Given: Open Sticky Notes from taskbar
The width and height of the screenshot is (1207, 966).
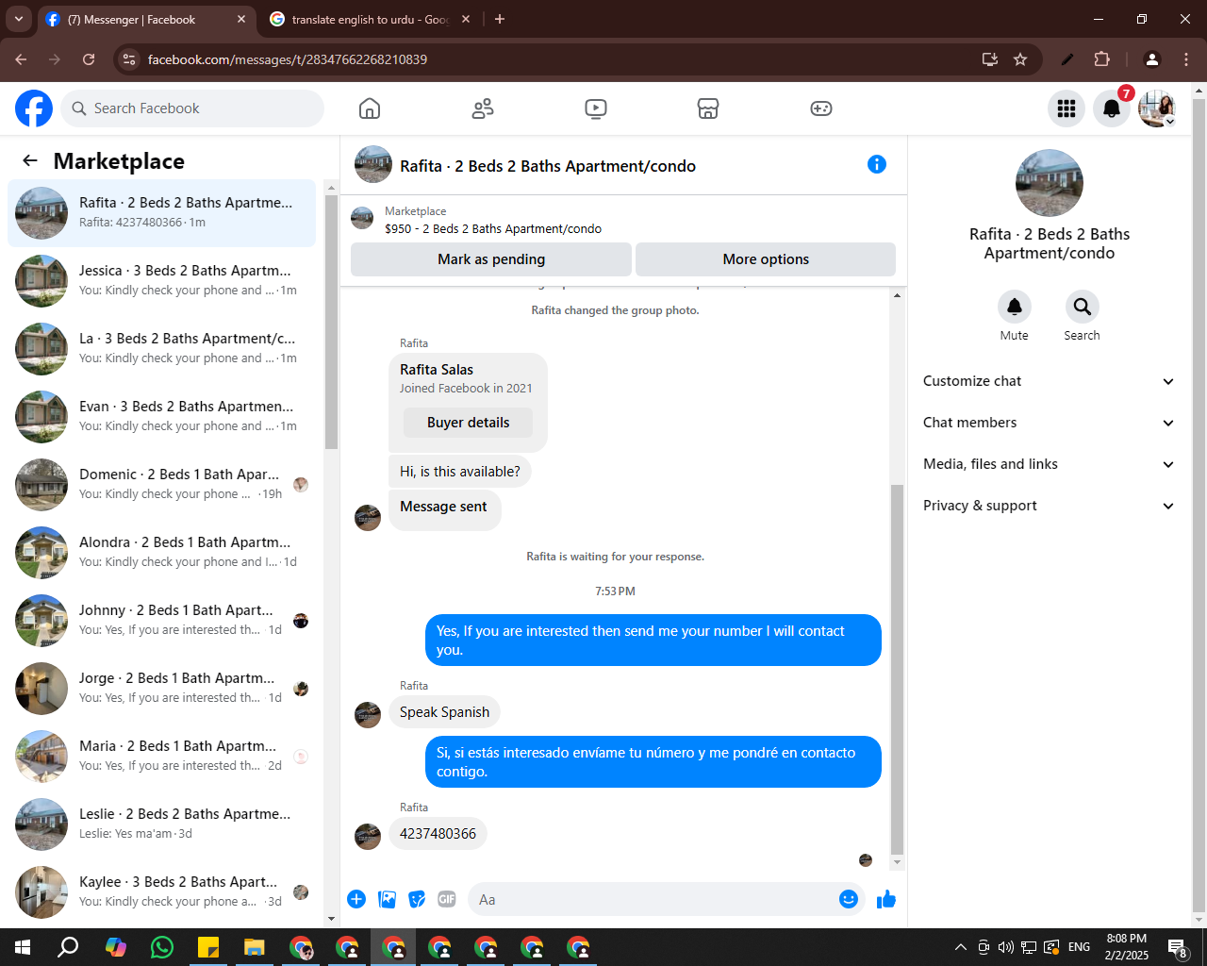Looking at the screenshot, I should tap(208, 947).
